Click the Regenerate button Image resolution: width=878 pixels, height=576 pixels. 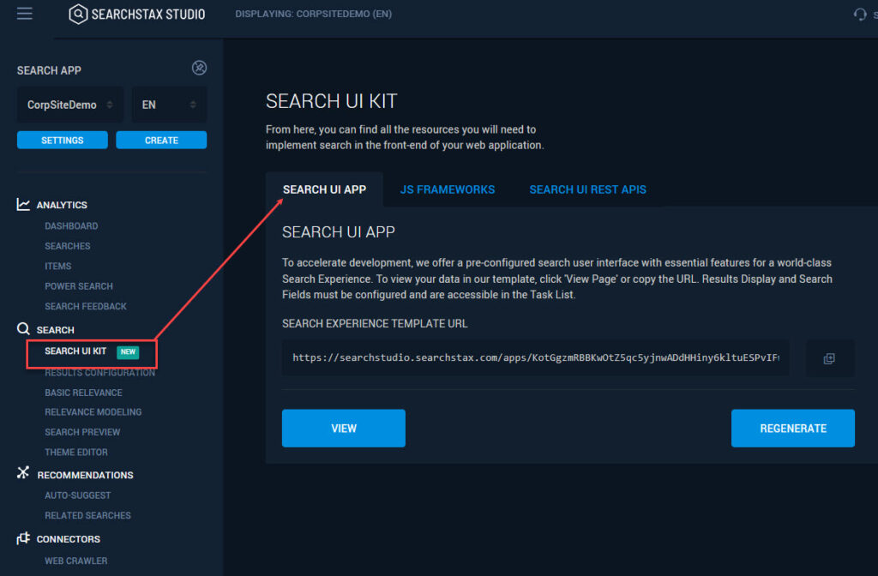pos(792,429)
